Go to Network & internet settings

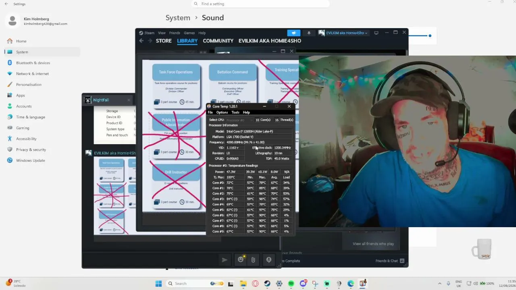pyautogui.click(x=32, y=74)
